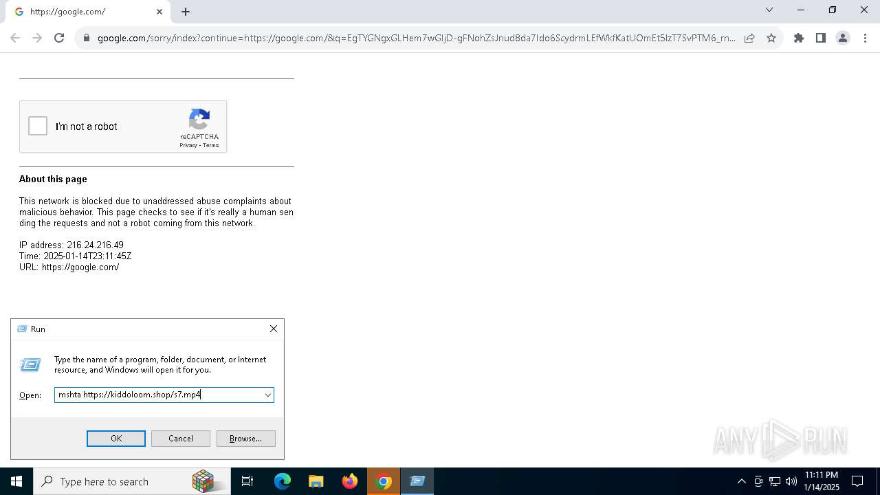Screen dimensions: 880x495
Task: Launch Microsoft Edge from taskbar
Action: click(283, 481)
